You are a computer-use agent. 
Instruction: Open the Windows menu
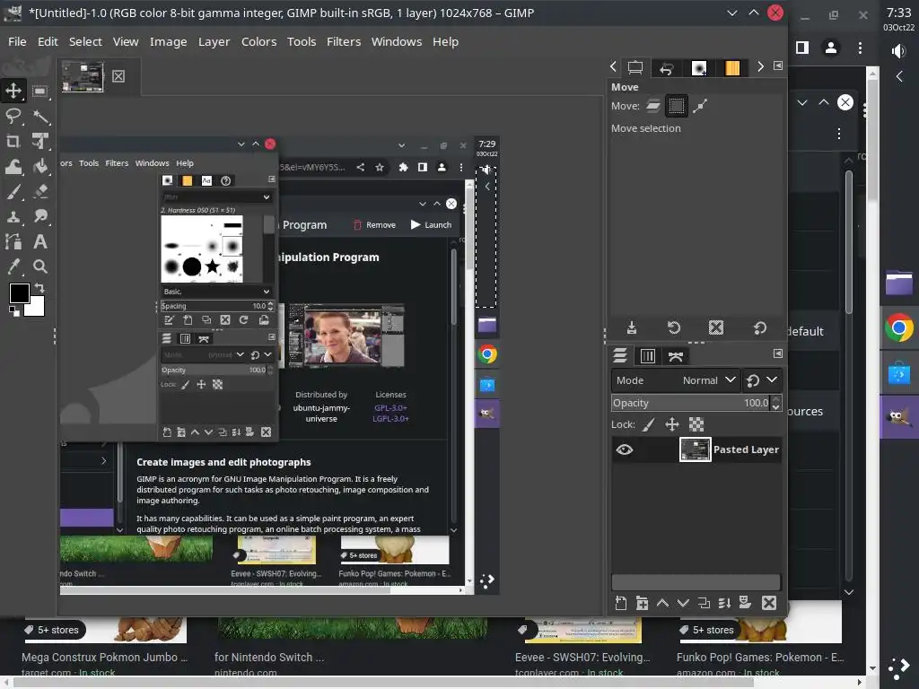click(396, 41)
